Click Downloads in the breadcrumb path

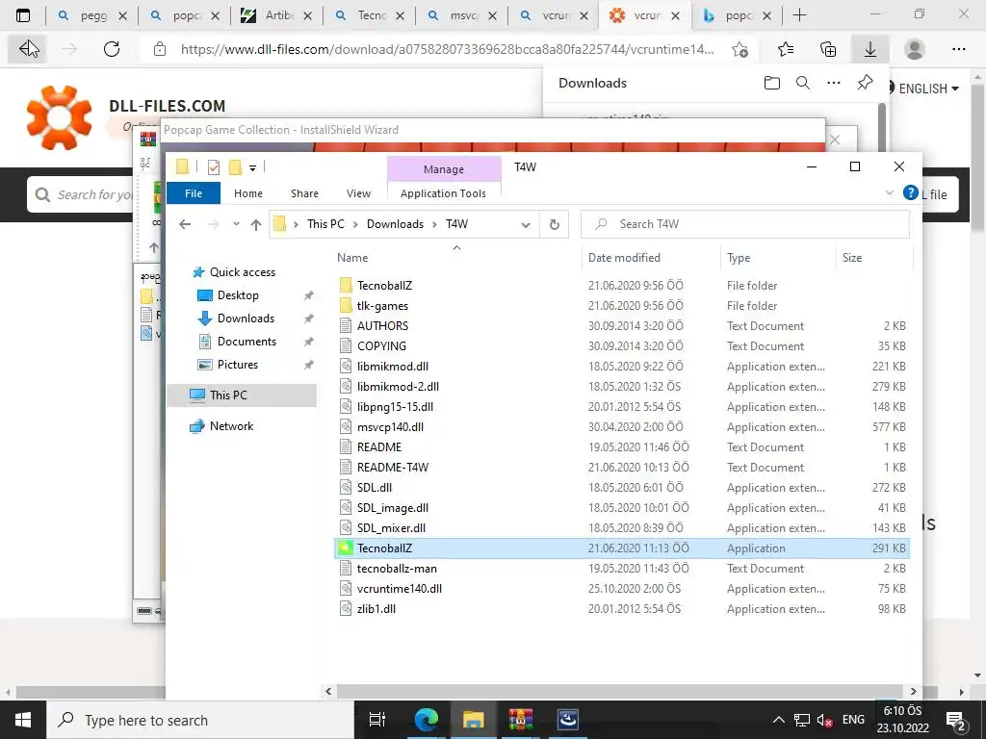tap(395, 224)
